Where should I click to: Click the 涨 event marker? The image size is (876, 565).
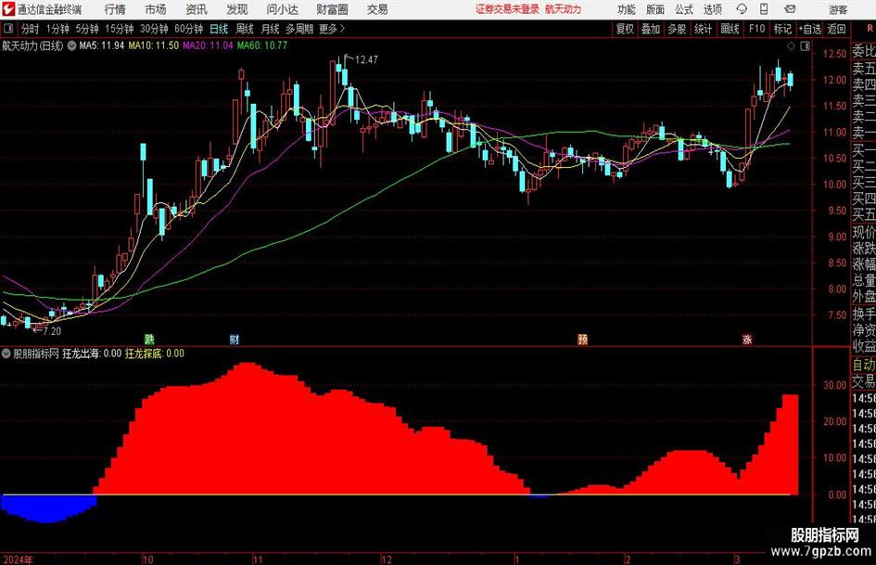click(747, 339)
